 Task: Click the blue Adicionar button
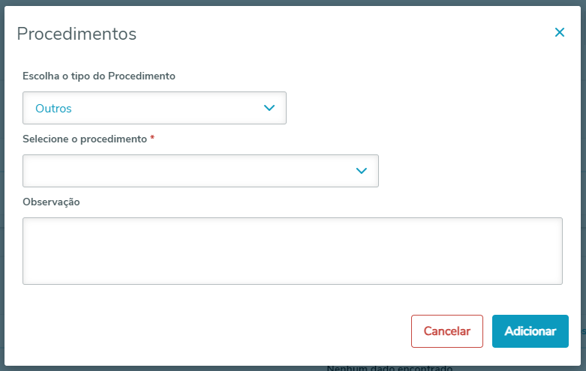[x=530, y=331]
